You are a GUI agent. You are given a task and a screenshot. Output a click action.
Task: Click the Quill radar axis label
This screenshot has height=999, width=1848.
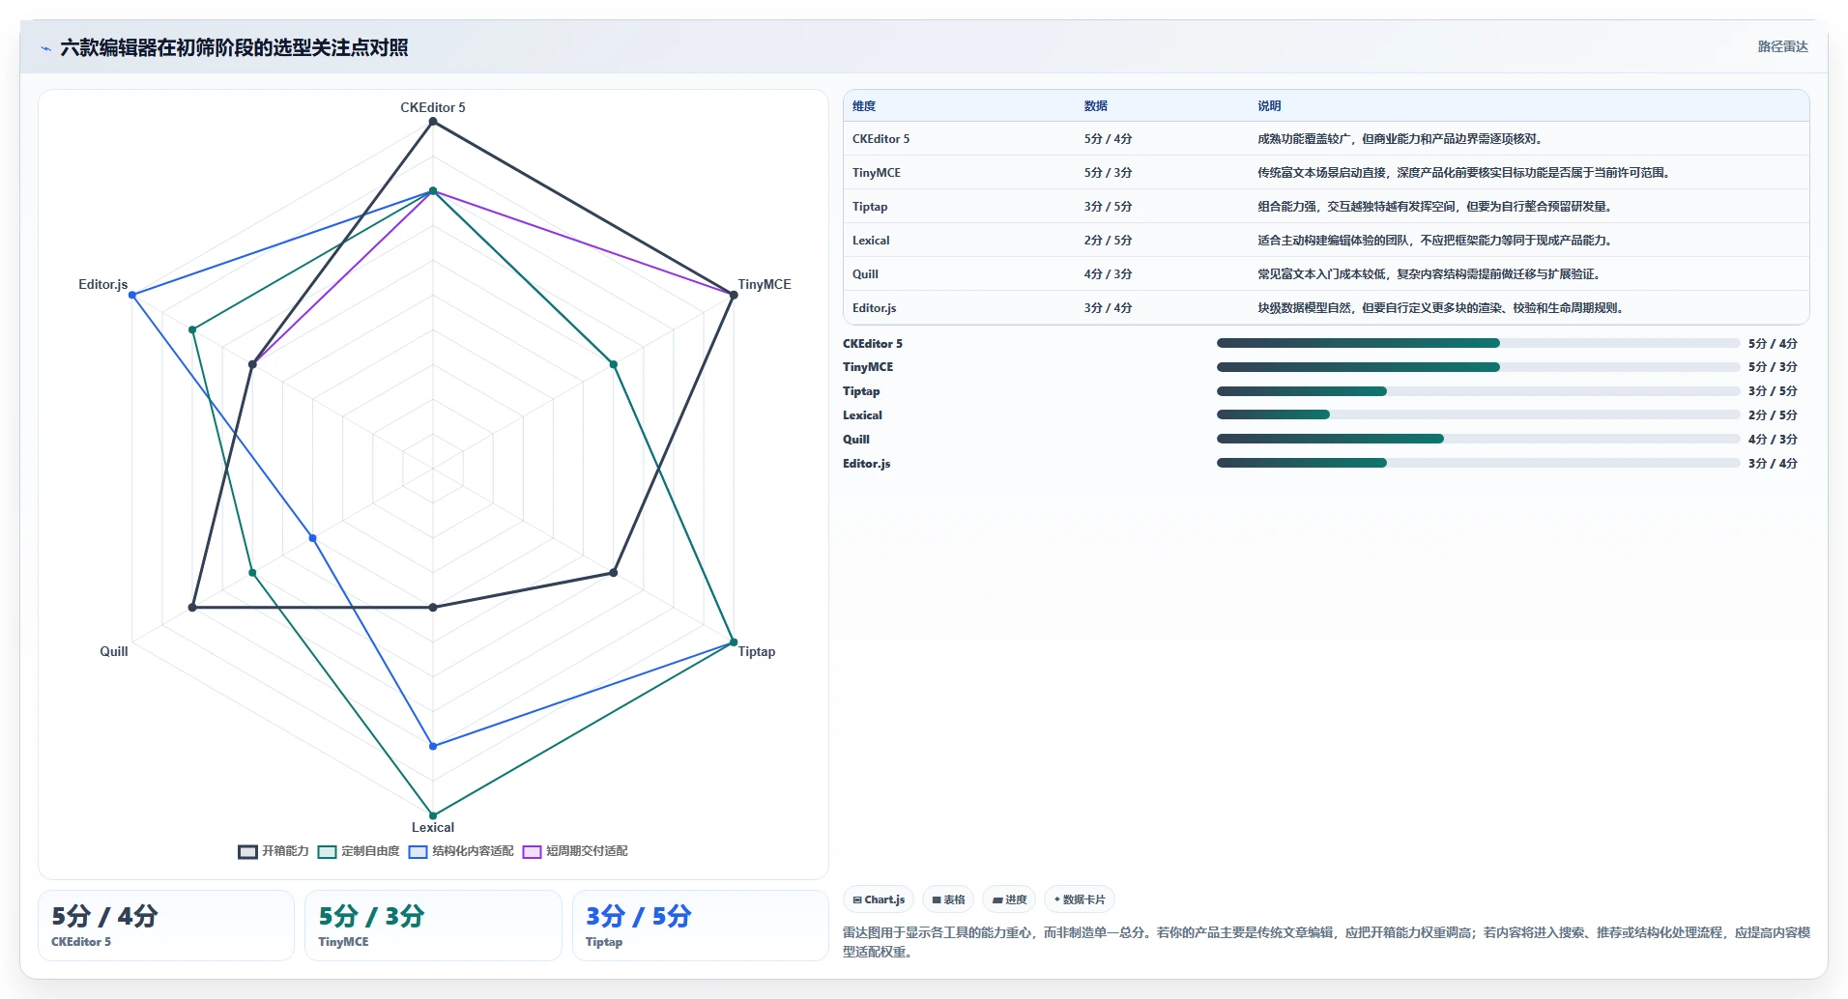114,651
